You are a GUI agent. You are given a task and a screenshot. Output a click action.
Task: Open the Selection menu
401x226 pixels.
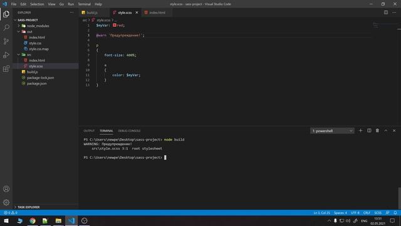(x=37, y=4)
